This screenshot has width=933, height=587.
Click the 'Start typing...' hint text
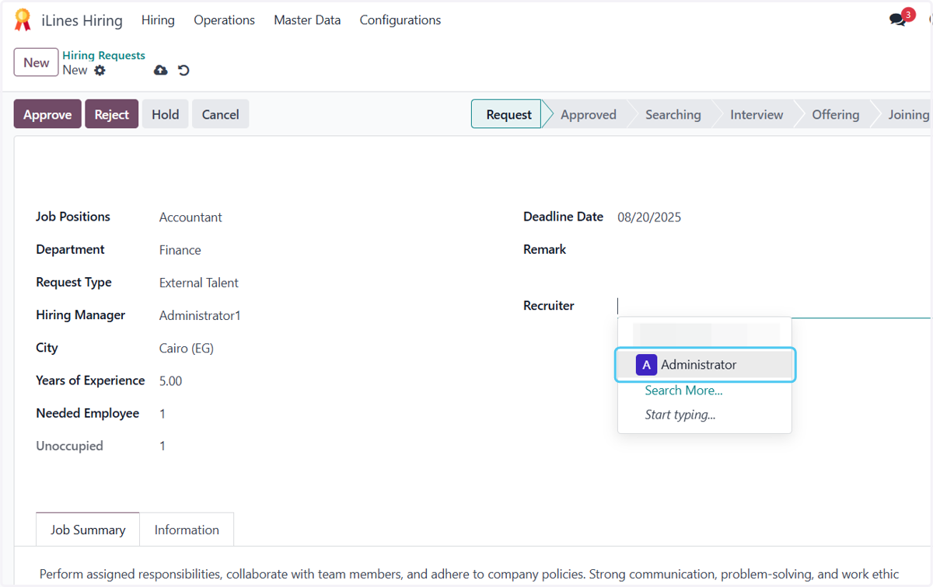[680, 415]
